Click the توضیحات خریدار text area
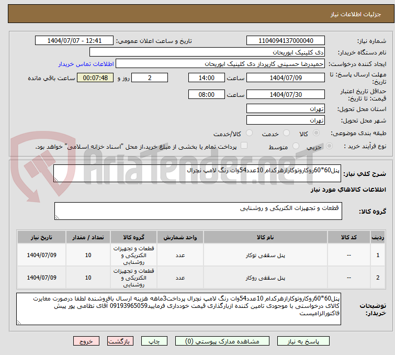395x355 pixels. pyautogui.click(x=178, y=309)
